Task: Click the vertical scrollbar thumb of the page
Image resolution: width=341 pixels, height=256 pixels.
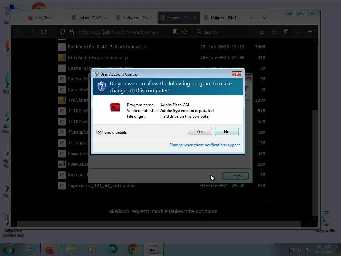Action: tap(315, 162)
